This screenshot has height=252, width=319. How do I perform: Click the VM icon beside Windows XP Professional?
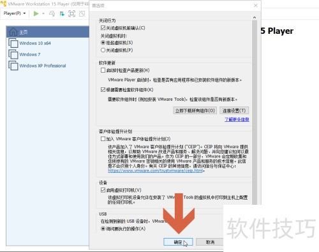13,66
